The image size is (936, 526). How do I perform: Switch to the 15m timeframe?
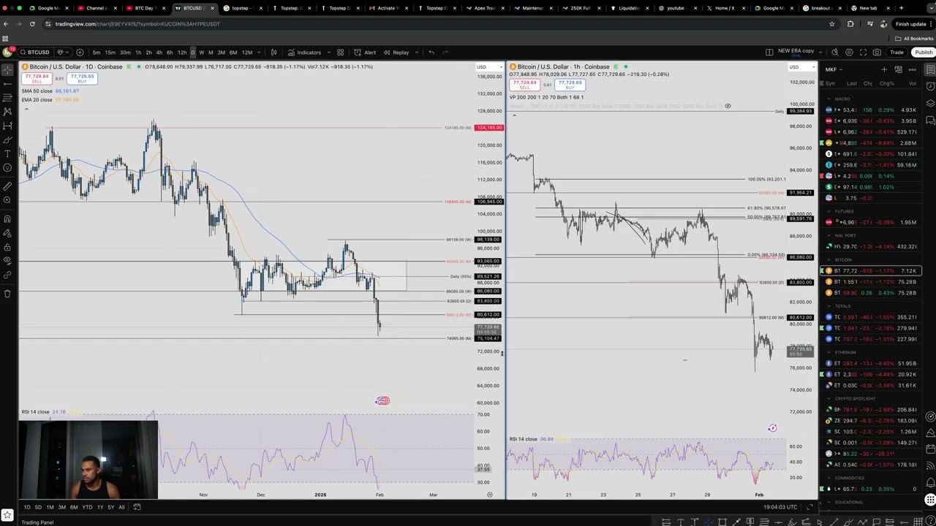[x=110, y=52]
